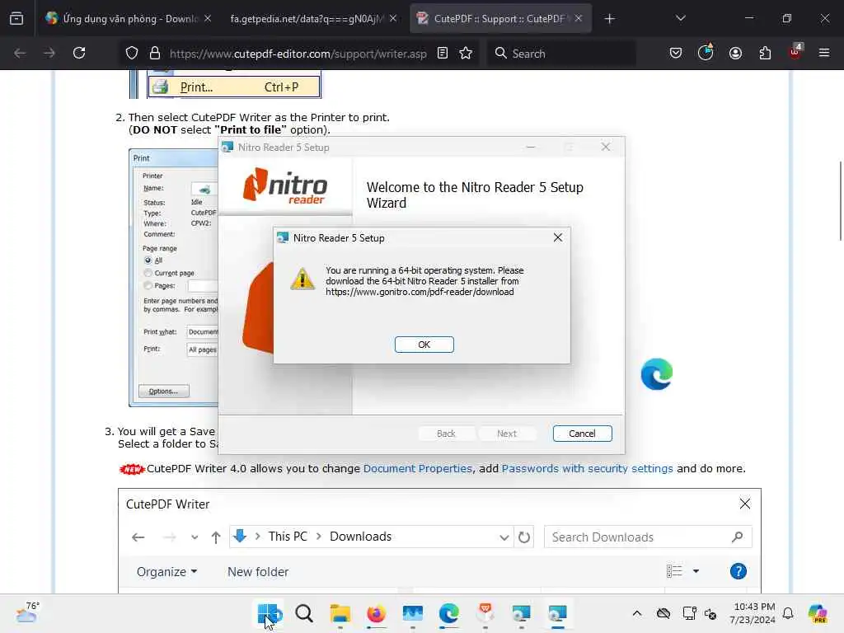This screenshot has height=633, width=844.
Task: Click the Search Downloads field
Action: coord(648,537)
